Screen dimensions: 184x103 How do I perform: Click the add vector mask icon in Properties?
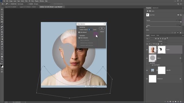pyautogui.click(x=181, y=15)
